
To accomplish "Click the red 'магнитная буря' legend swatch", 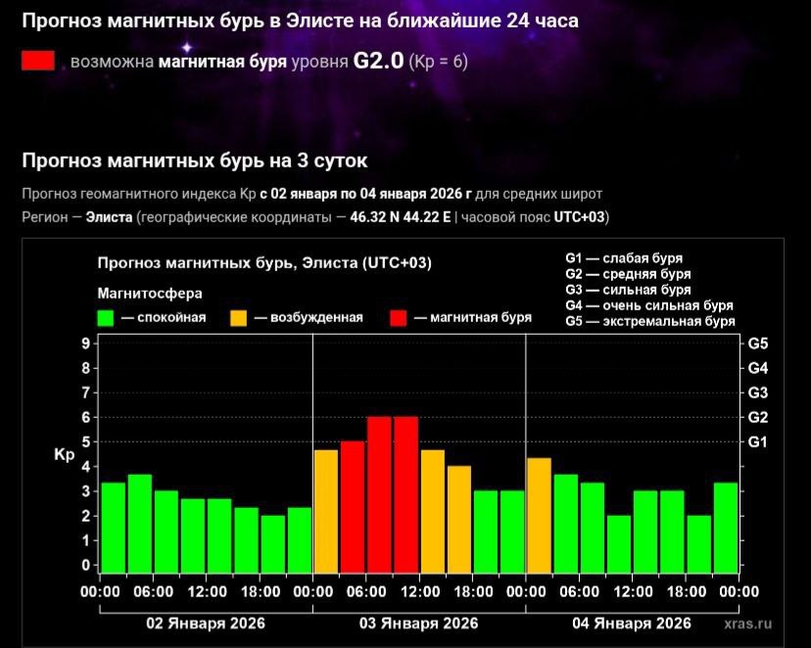I will click(x=399, y=317).
